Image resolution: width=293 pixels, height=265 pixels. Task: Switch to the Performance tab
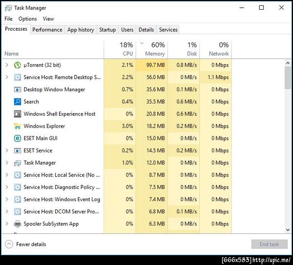coord(47,30)
